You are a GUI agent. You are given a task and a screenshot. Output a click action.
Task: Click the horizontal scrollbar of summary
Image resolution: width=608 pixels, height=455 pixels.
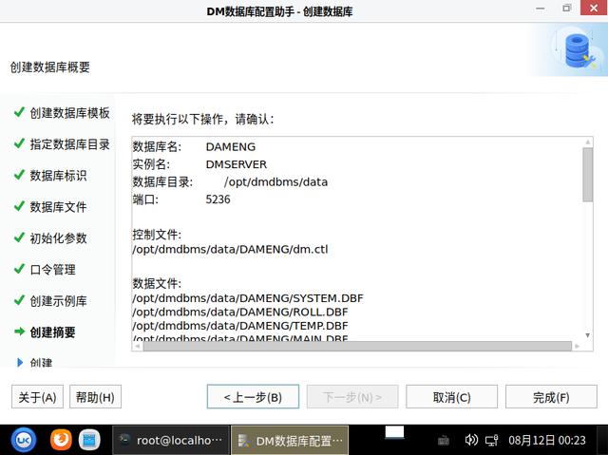coord(357,346)
